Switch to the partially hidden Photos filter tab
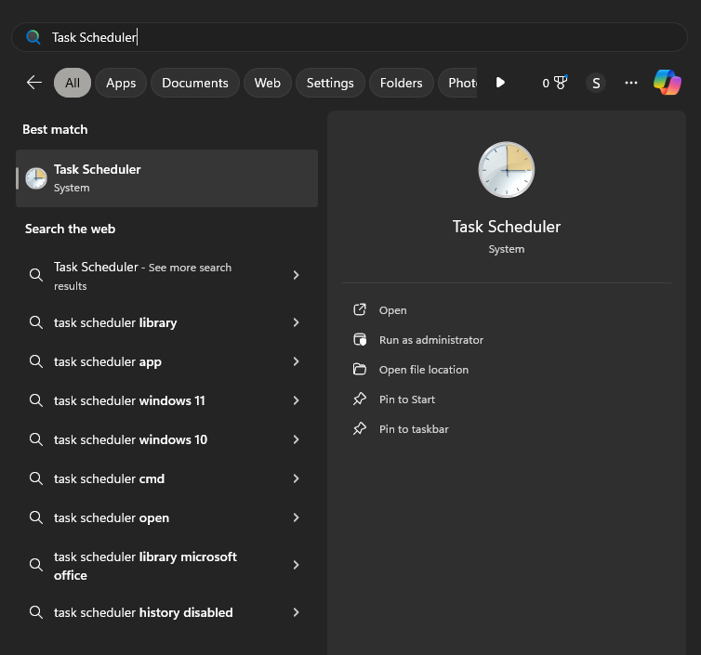 [x=457, y=83]
